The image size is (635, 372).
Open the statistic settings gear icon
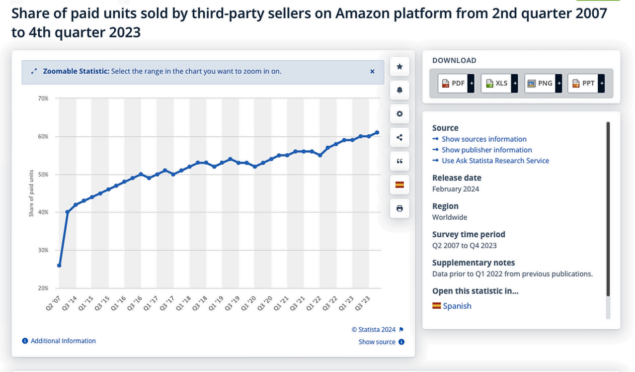point(399,113)
